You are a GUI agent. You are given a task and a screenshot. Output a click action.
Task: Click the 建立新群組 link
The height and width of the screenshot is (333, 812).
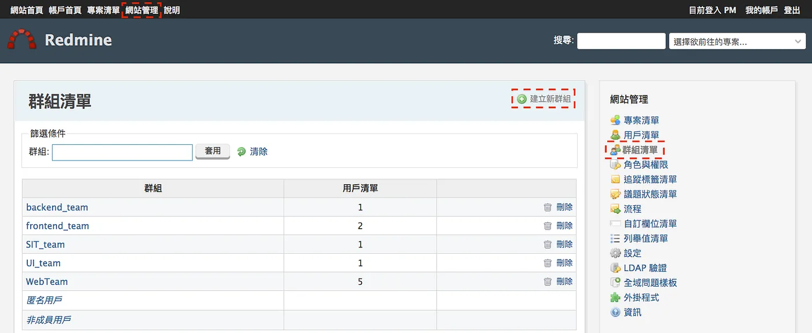coord(550,99)
